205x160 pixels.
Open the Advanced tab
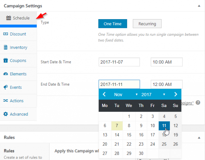coord(18,114)
